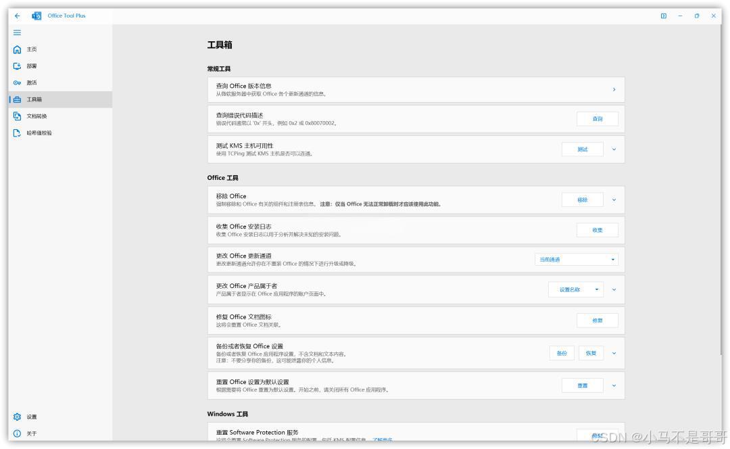Click the 工具箱 page heading
The width and height of the screenshot is (730, 449).
220,45
